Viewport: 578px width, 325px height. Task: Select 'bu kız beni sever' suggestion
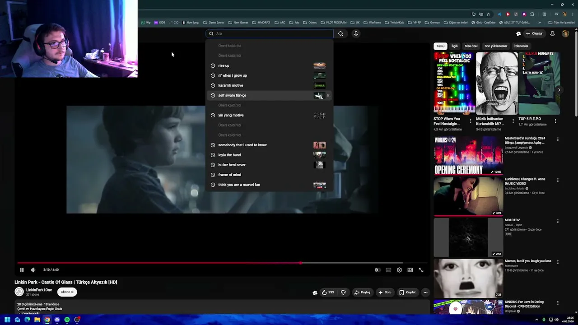269,165
